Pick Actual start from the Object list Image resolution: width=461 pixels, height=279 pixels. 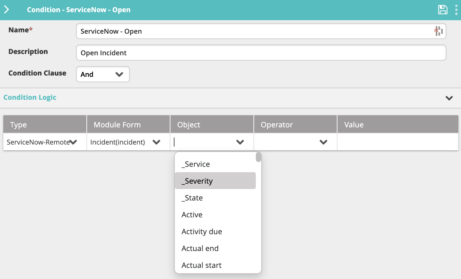215,265
